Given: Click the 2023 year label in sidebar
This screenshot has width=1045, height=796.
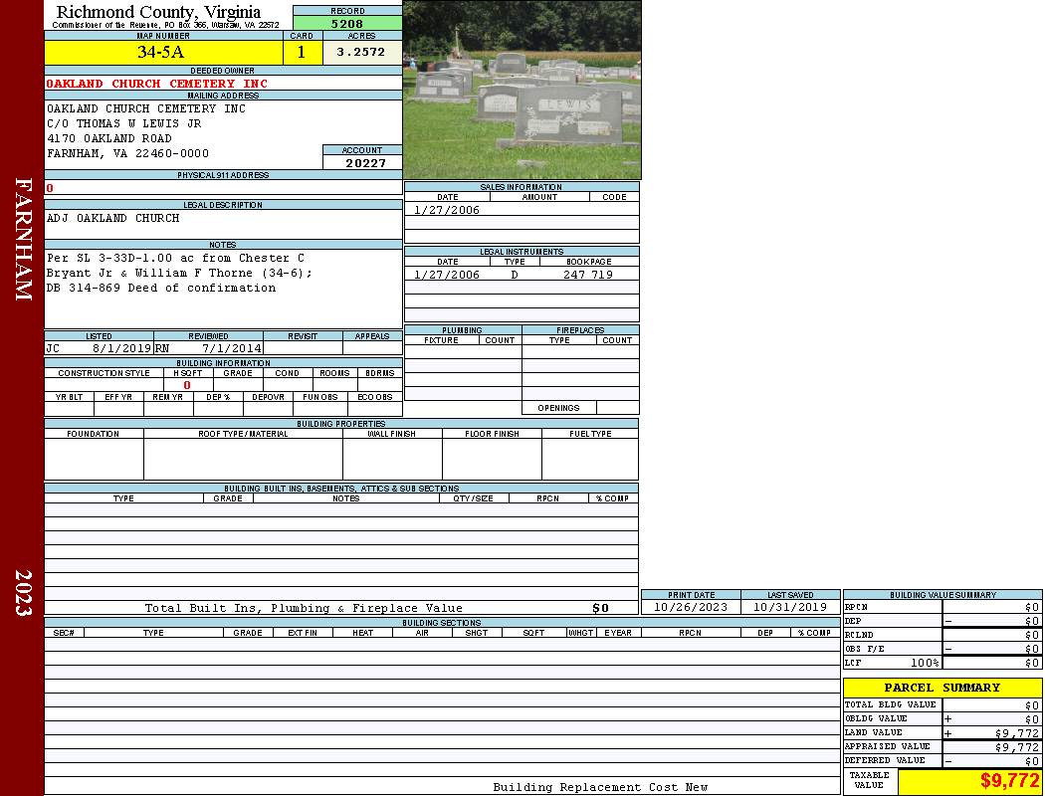Looking at the screenshot, I should point(23,593).
